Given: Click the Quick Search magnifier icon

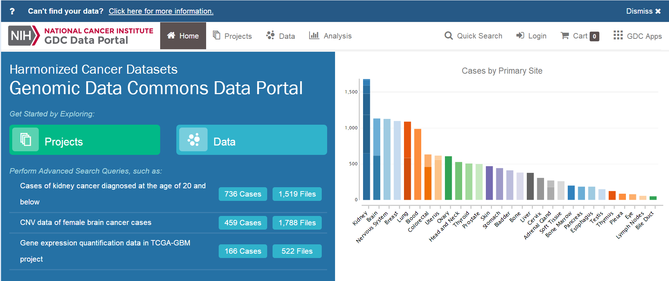Looking at the screenshot, I should (449, 36).
